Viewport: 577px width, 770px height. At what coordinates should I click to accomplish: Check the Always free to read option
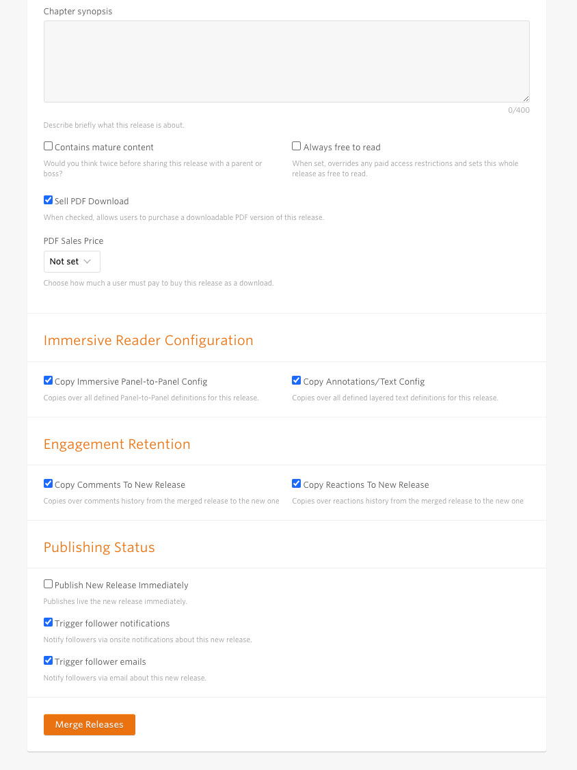coord(297,146)
